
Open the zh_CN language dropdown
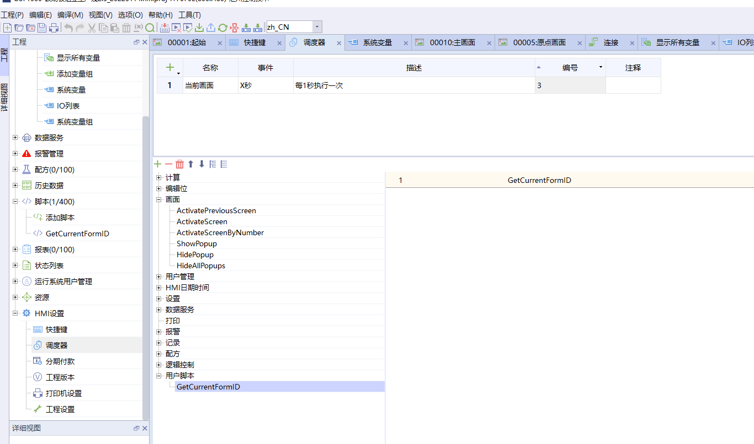(x=317, y=27)
